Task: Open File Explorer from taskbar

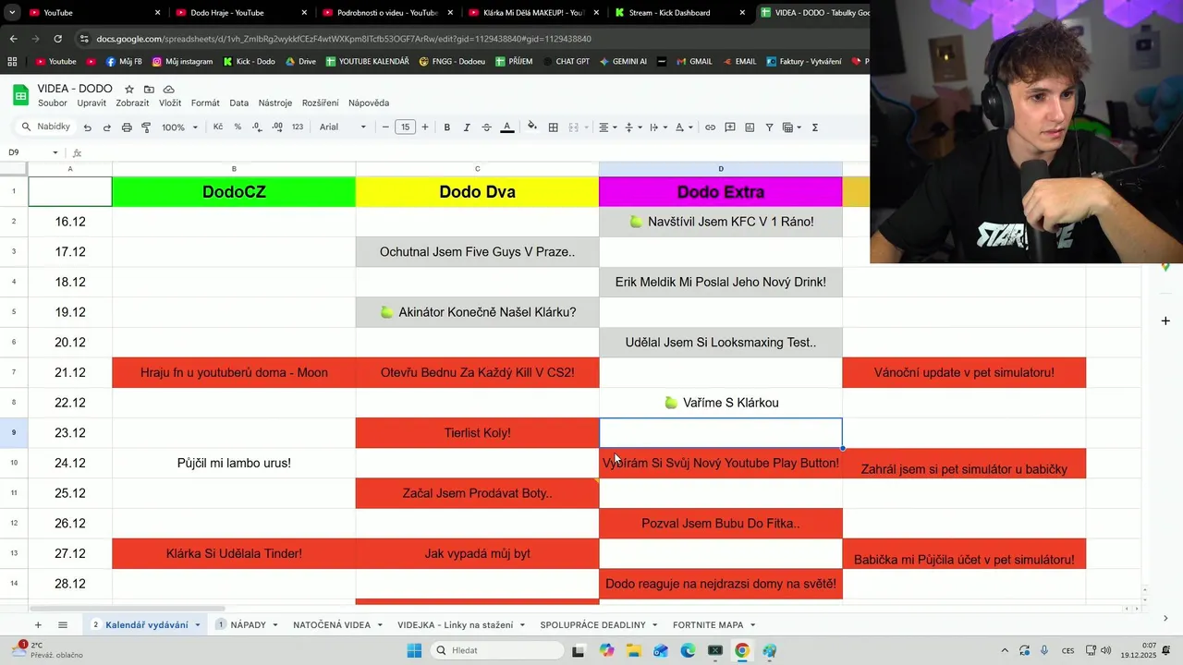Action: point(634,650)
